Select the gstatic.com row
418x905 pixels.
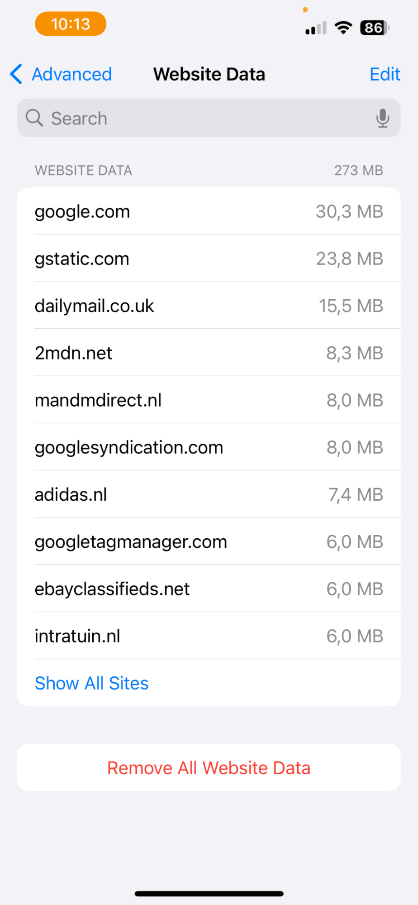pyautogui.click(x=209, y=259)
